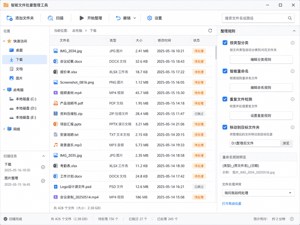Viewport: 300px width, 225px height.
Task: Click the text file icon of 安装说明.txt
Action: (55, 135)
